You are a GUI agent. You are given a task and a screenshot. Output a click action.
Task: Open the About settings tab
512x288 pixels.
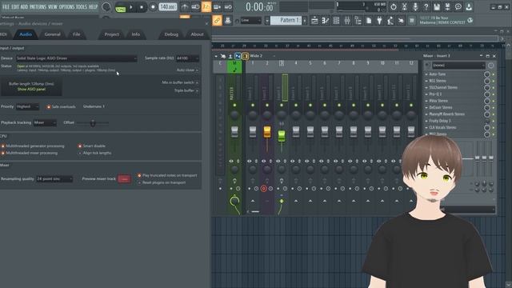point(197,34)
